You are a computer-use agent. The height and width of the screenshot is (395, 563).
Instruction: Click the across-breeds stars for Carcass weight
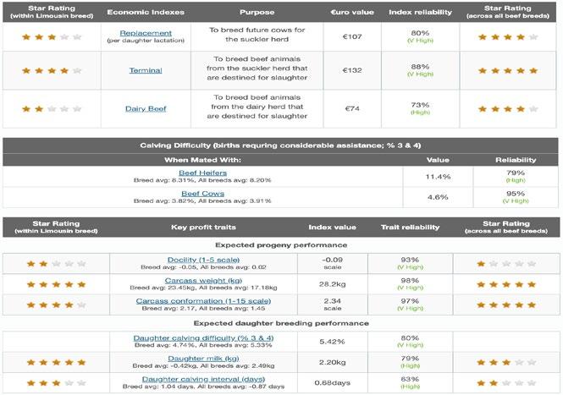(x=506, y=284)
